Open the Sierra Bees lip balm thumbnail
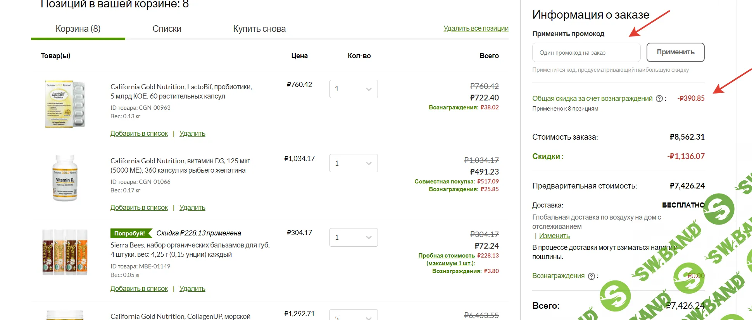The height and width of the screenshot is (320, 752). coord(65,252)
